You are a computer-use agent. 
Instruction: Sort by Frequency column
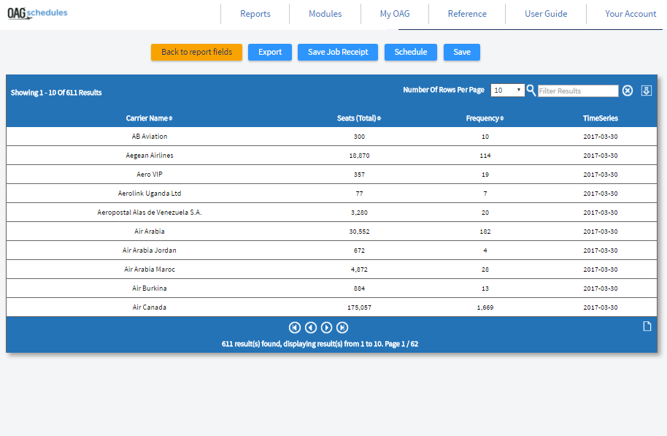pyautogui.click(x=485, y=118)
